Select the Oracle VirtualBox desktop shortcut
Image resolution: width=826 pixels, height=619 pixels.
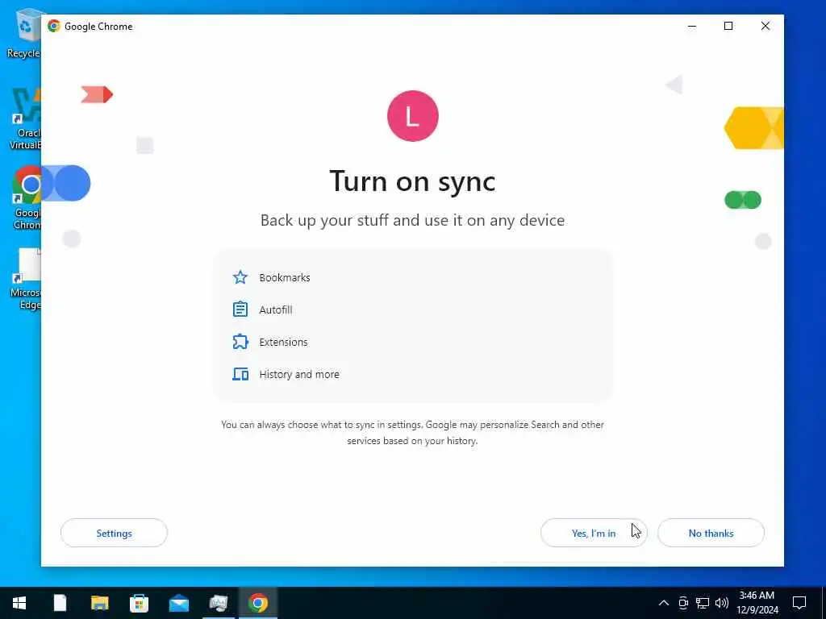[25, 119]
